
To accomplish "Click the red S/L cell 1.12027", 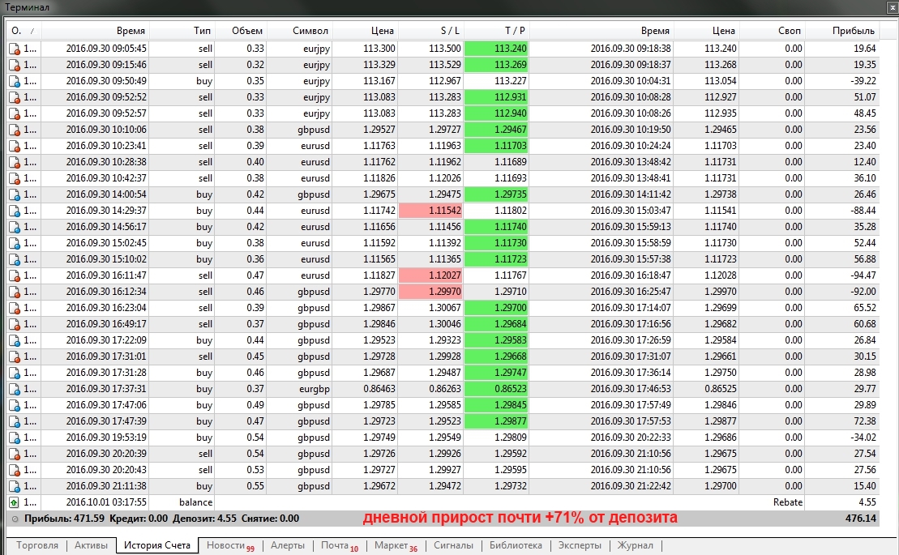I will pyautogui.click(x=430, y=275).
